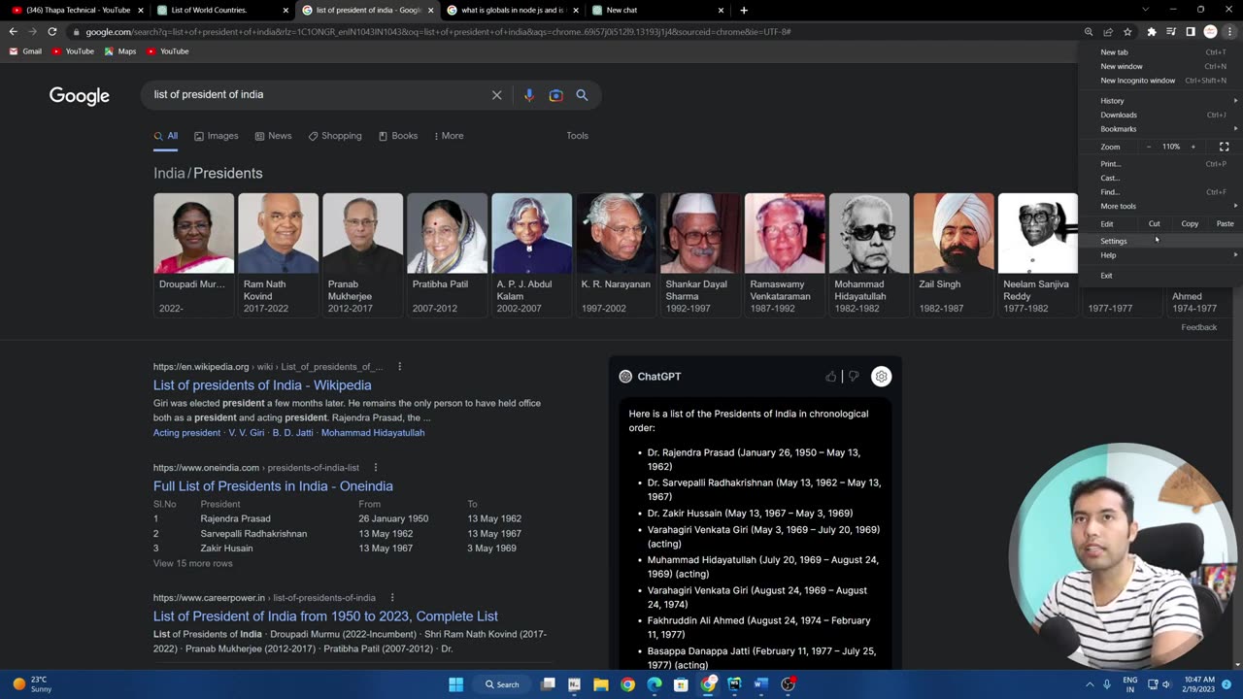Viewport: 1243px width, 699px height.
Task: Open the More dropdown in search filters
Action: 449,136
